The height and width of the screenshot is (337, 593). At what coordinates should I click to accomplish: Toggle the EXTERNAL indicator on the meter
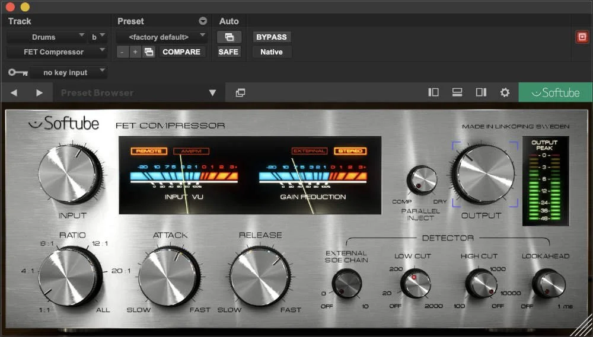(x=310, y=151)
